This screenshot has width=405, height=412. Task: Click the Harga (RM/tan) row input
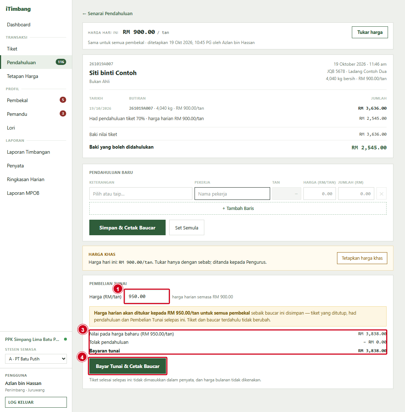click(x=319, y=194)
